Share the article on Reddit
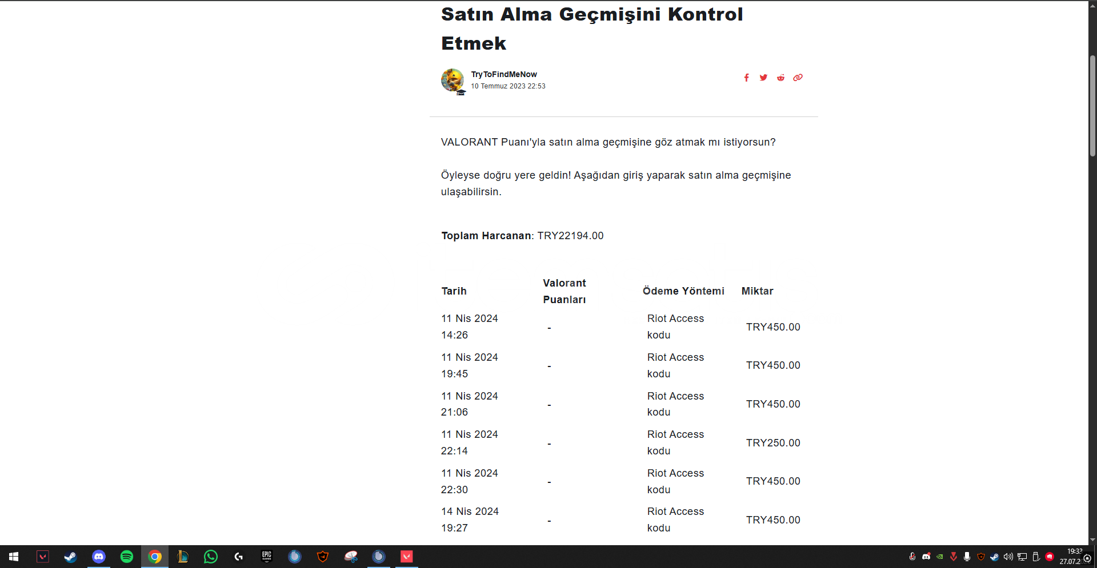1097x568 pixels. point(780,78)
